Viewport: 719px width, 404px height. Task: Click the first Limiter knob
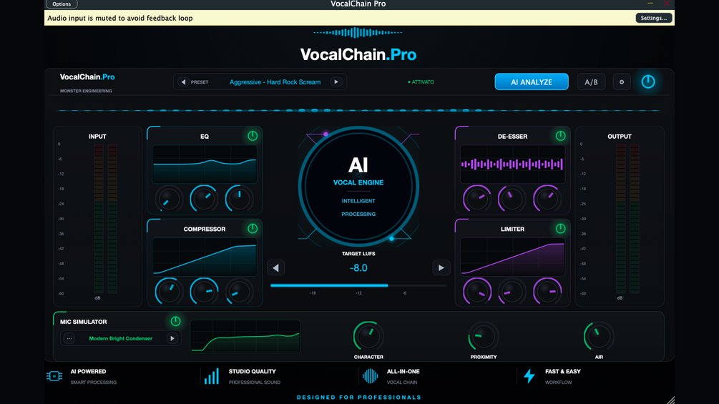[x=477, y=291]
